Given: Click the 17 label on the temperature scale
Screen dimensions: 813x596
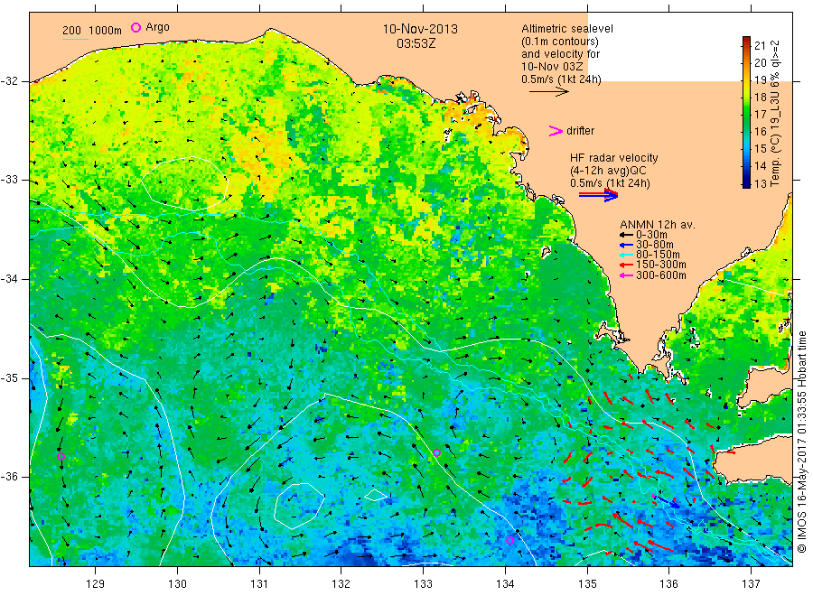Looking at the screenshot, I should [x=760, y=114].
